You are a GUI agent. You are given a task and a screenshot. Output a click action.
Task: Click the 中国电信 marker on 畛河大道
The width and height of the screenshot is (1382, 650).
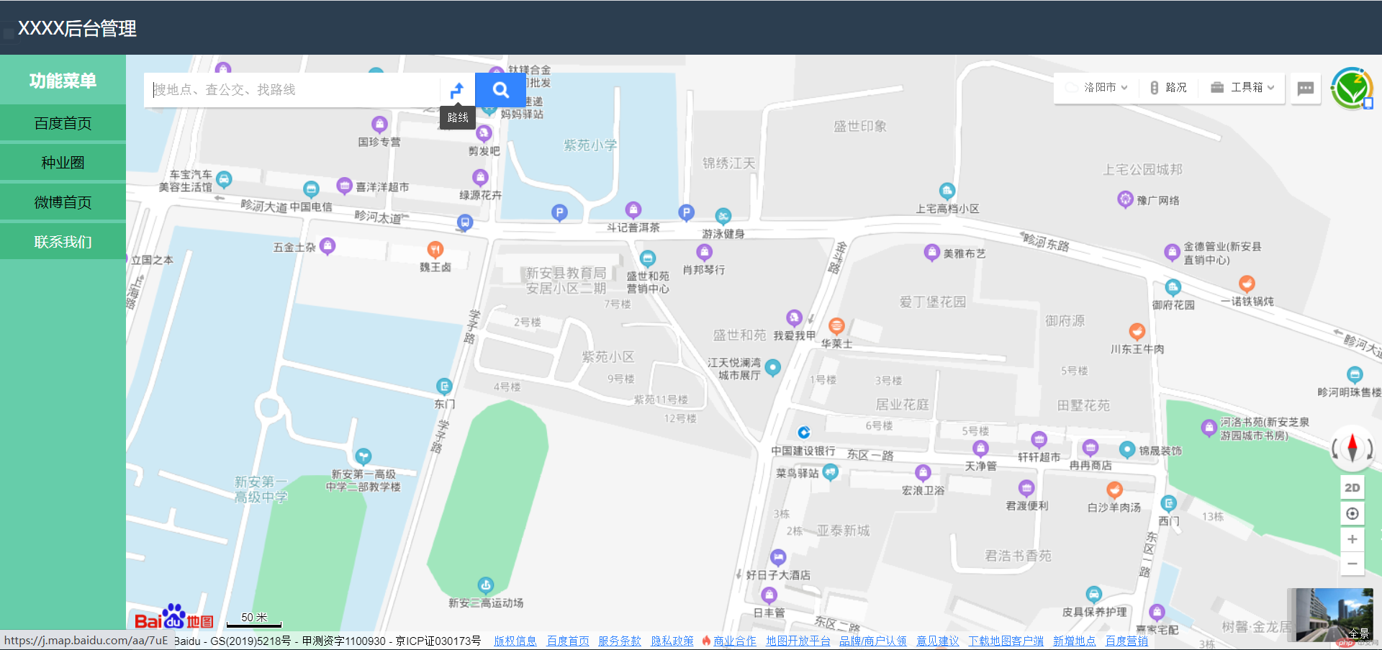[311, 189]
